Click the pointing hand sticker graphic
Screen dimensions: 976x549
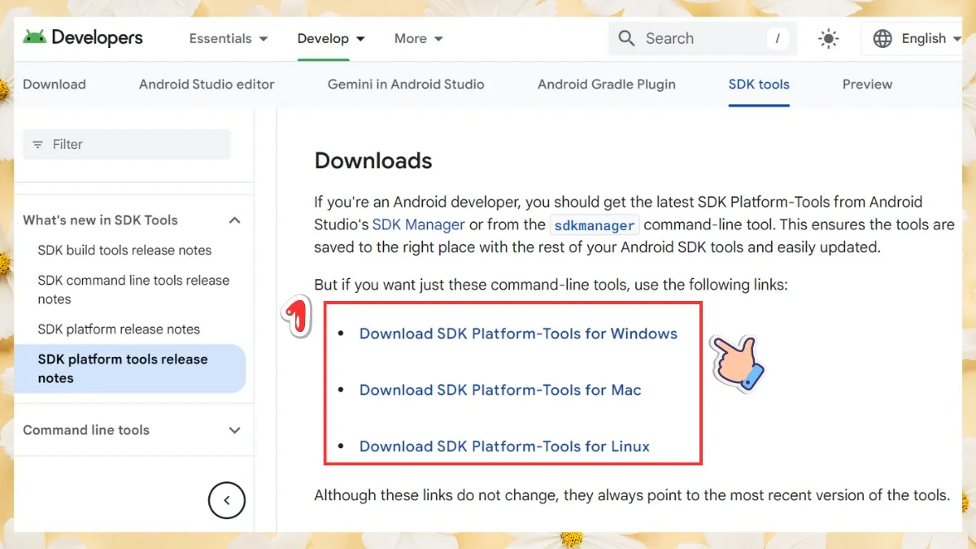coord(736,364)
